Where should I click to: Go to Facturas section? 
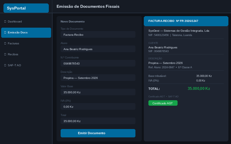click(26, 43)
